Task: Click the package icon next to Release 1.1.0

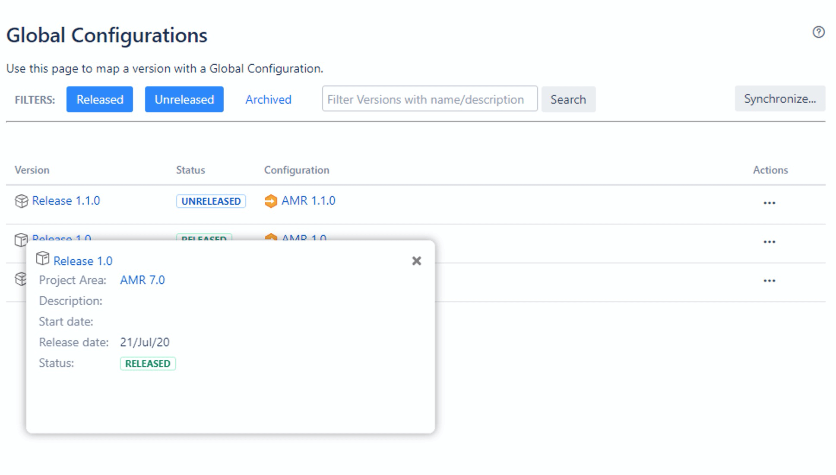Action: [x=21, y=201]
